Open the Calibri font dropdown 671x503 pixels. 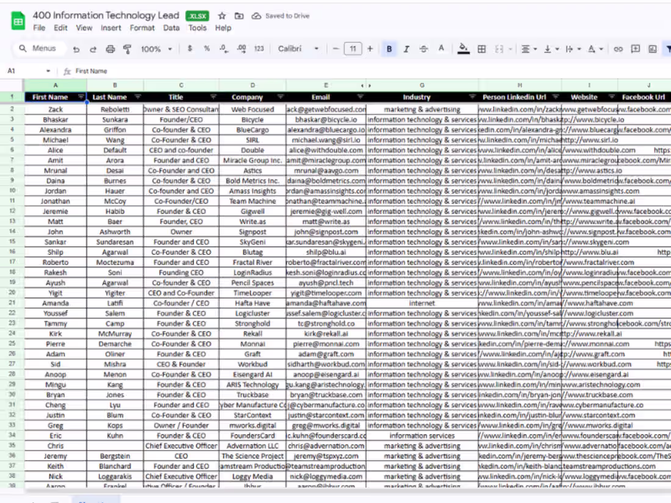(x=298, y=49)
